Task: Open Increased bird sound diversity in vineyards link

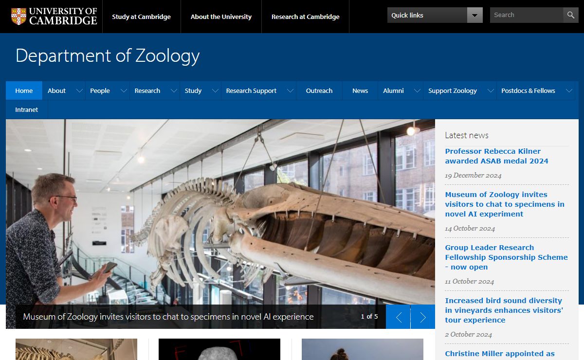Action: point(504,310)
